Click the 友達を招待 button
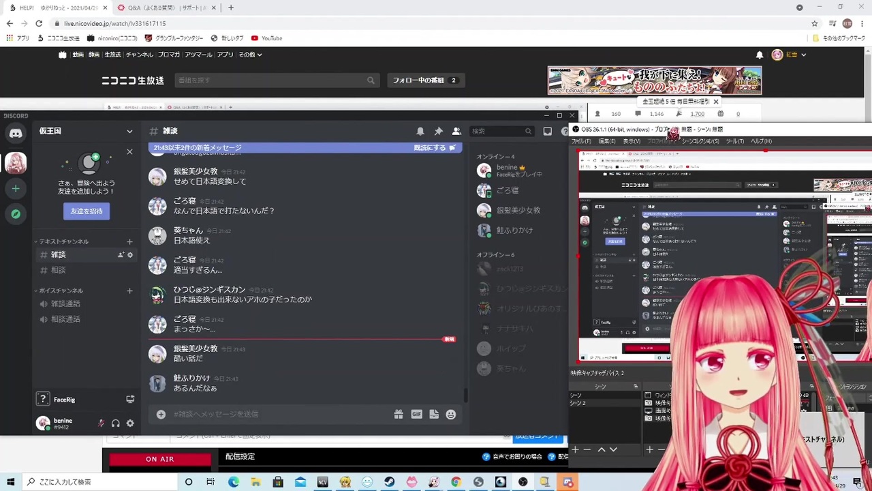This screenshot has height=491, width=872. (87, 211)
